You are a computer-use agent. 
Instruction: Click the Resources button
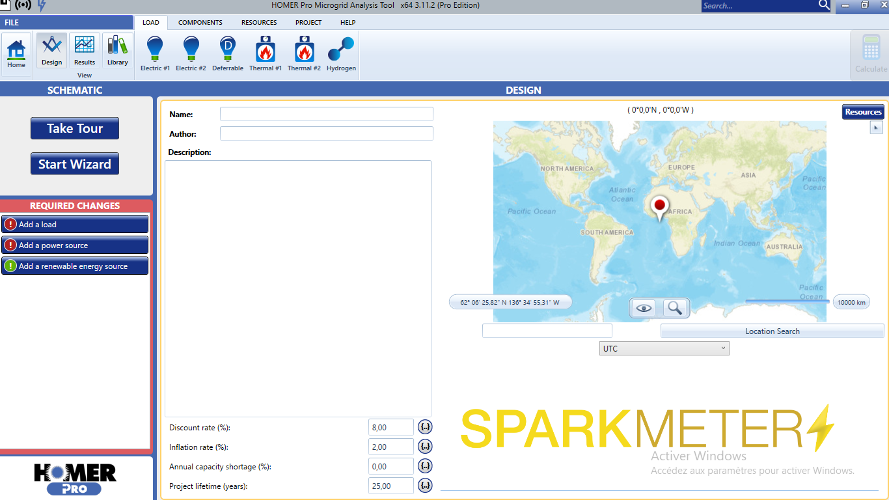[x=863, y=112]
